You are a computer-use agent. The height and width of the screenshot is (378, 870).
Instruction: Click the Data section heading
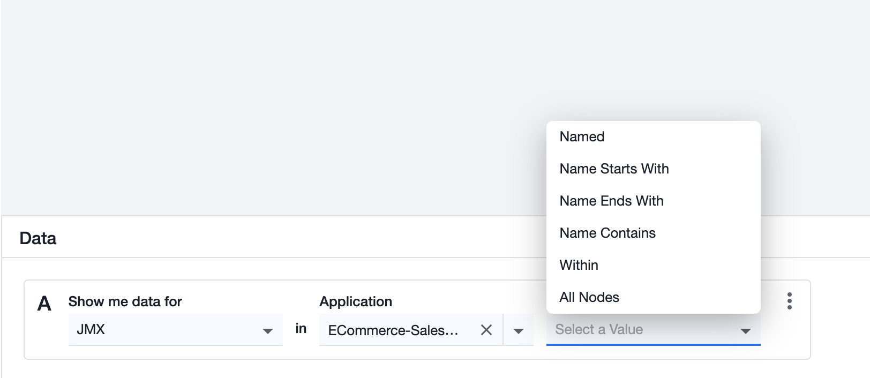[x=38, y=238]
